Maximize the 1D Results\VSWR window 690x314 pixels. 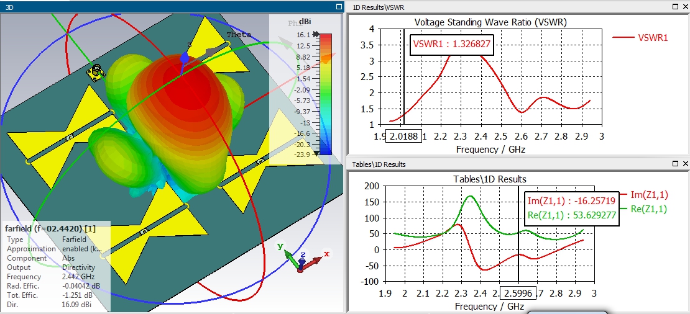pyautogui.click(x=676, y=7)
